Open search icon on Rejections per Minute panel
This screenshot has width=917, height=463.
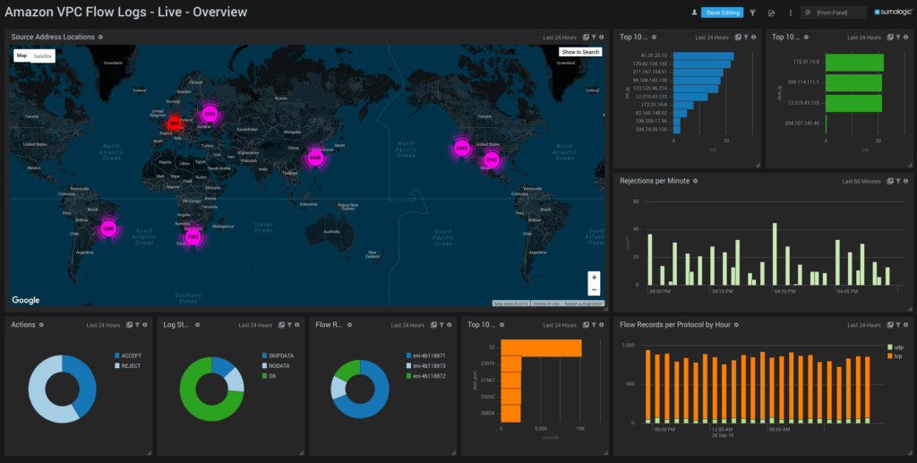[890, 181]
